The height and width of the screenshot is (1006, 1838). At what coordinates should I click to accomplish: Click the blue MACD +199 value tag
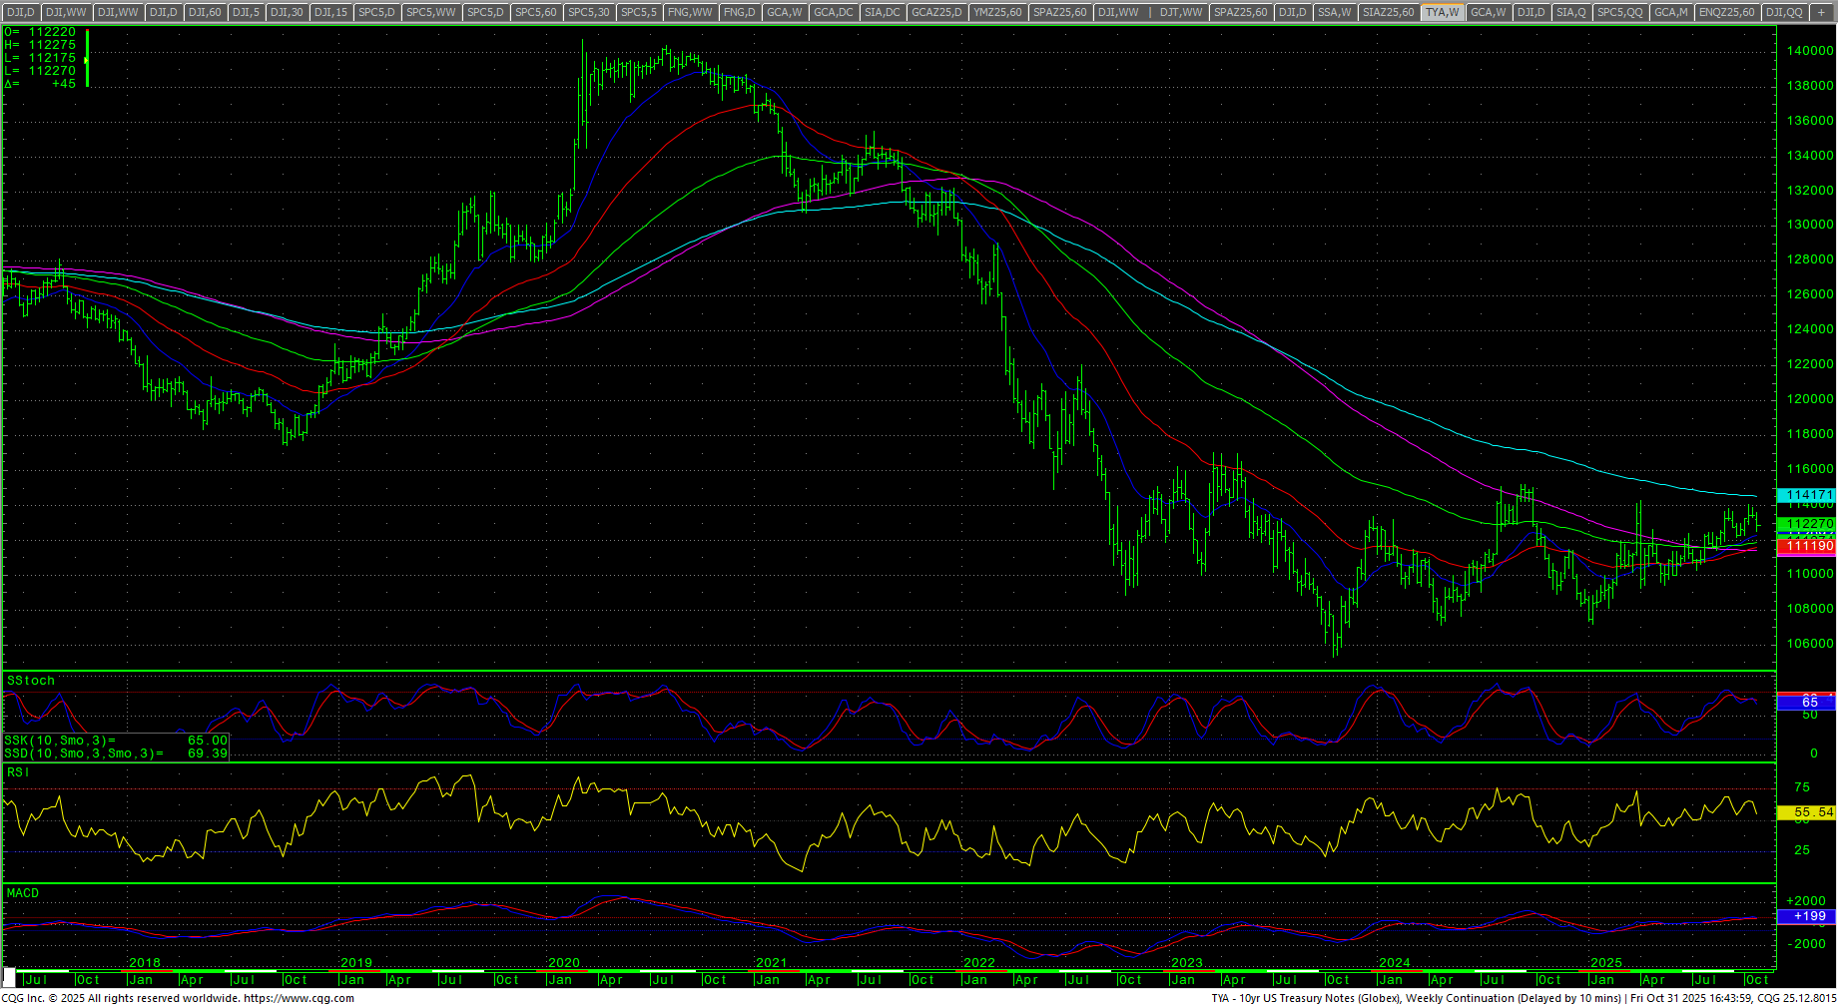pyautogui.click(x=1808, y=916)
